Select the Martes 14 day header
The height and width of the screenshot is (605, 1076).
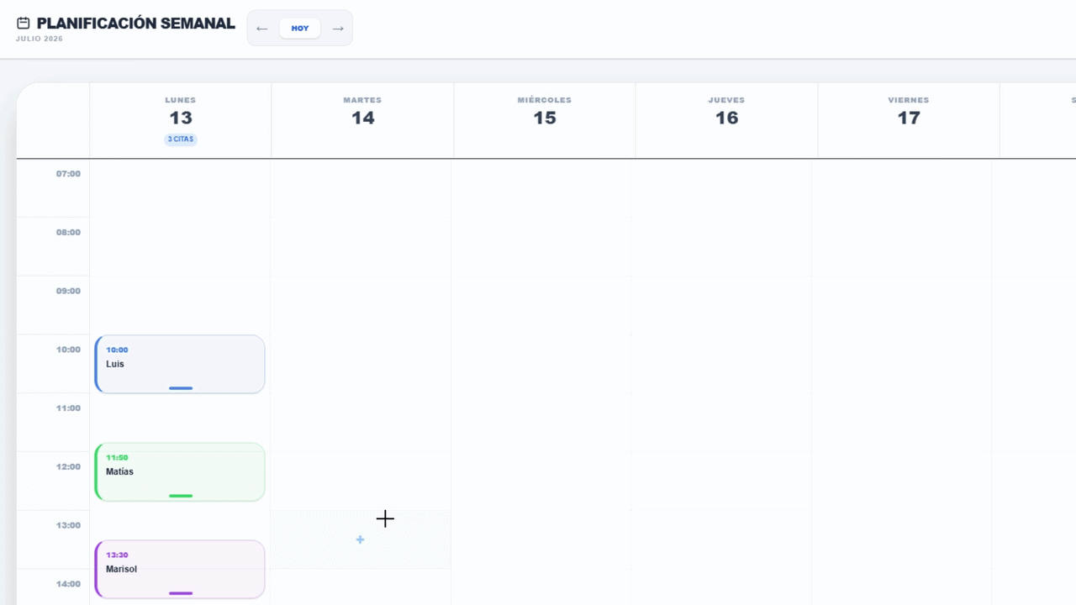pos(362,120)
